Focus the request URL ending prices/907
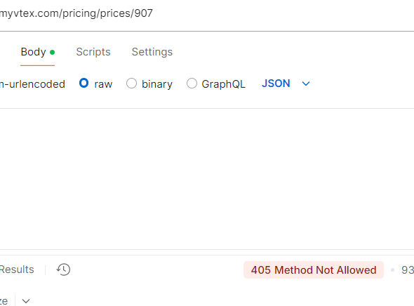Image resolution: width=414 pixels, height=306 pixels. pyautogui.click(x=76, y=13)
